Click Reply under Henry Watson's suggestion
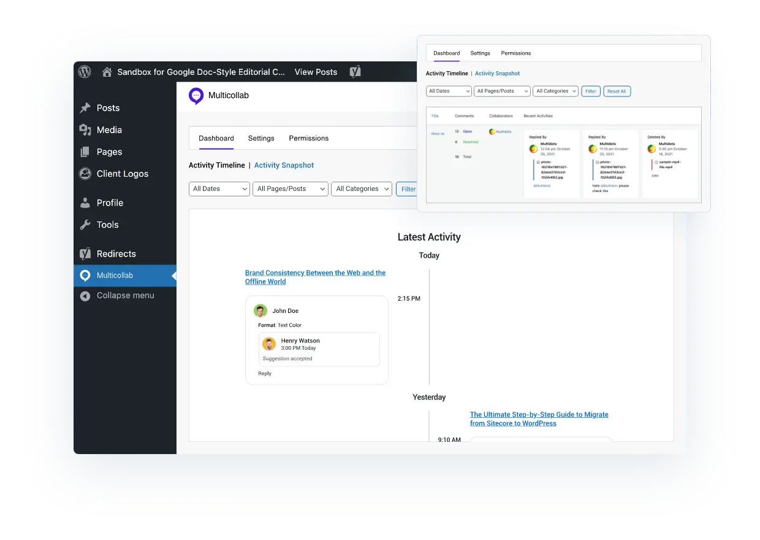 [265, 374]
